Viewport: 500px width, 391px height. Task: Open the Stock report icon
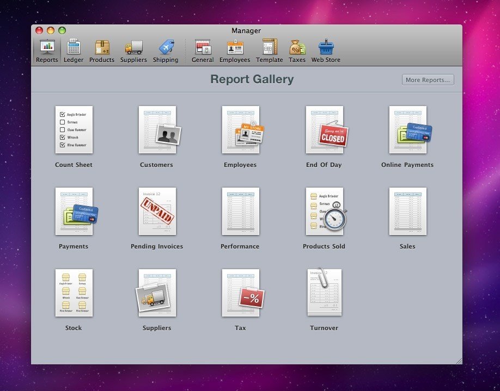(x=74, y=293)
